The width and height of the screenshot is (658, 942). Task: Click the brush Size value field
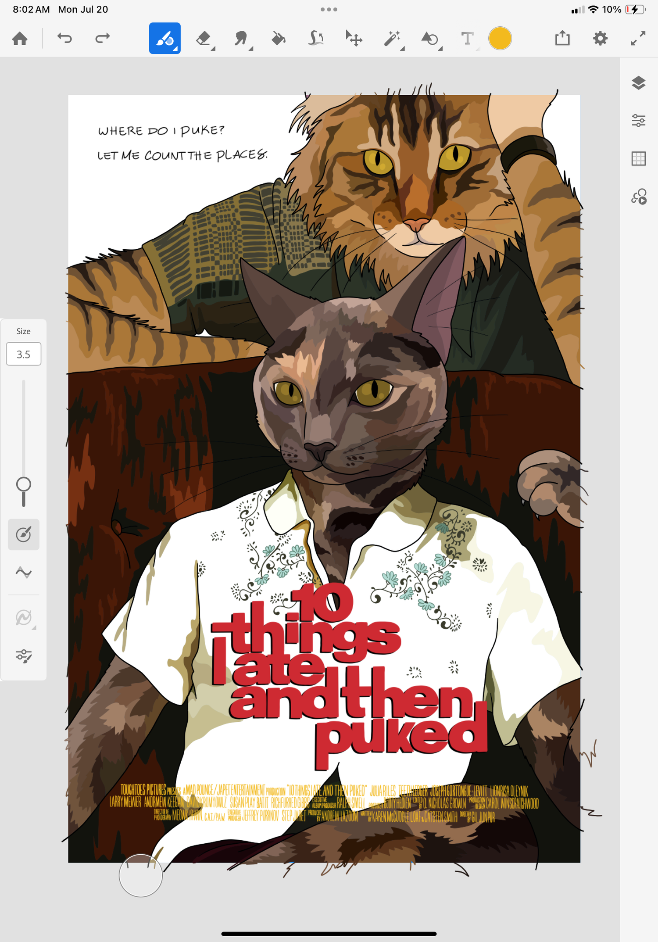pyautogui.click(x=24, y=354)
